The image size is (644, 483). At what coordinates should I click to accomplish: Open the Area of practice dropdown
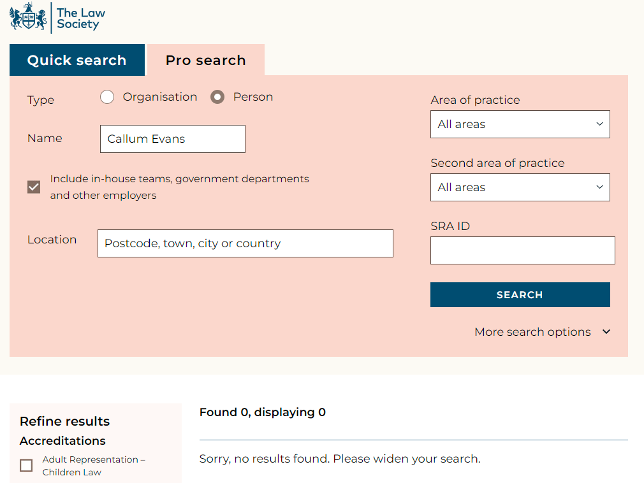tap(520, 124)
